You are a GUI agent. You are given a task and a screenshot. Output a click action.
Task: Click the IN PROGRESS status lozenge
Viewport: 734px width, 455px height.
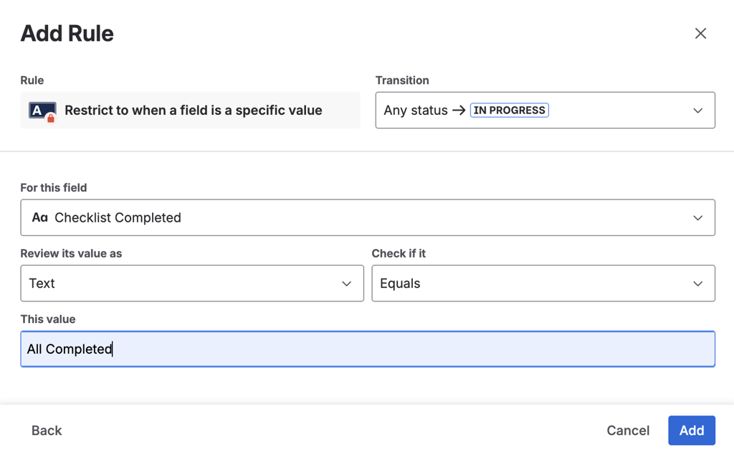click(510, 110)
